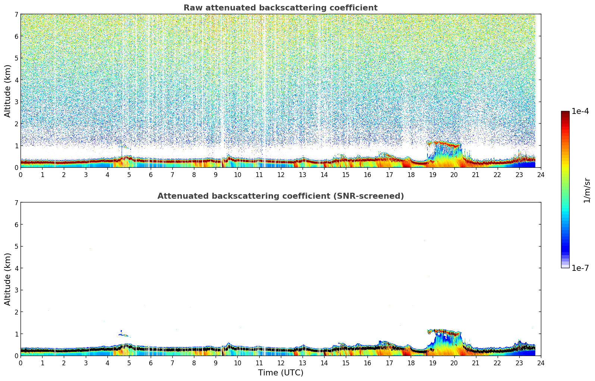Select the top plot's "Altitude (km)" label
Image resolution: width=595 pixels, height=381 pixels.
pos(7,91)
